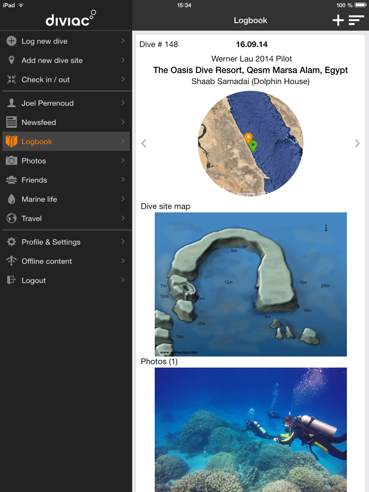Tap the water drop Marine life icon
Image resolution: width=369 pixels, height=492 pixels.
(x=12, y=199)
